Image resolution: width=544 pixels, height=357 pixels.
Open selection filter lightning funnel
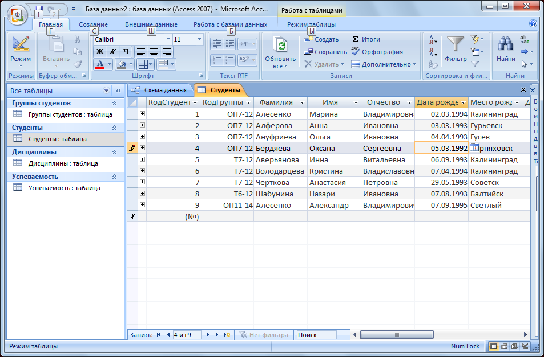477,39
